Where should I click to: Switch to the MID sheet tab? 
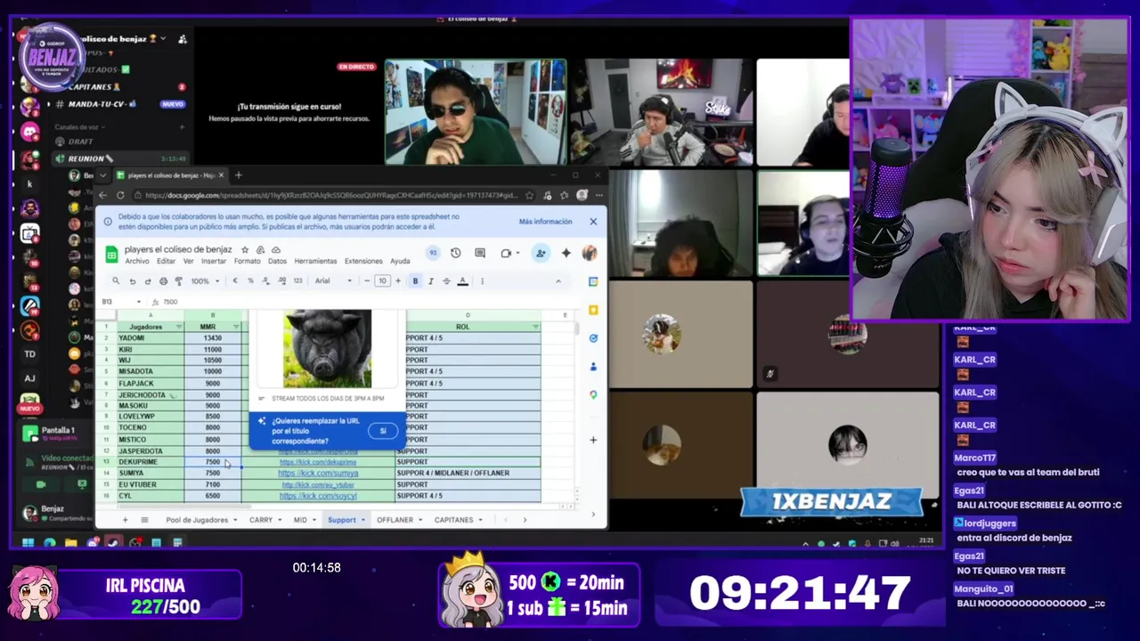click(x=300, y=520)
